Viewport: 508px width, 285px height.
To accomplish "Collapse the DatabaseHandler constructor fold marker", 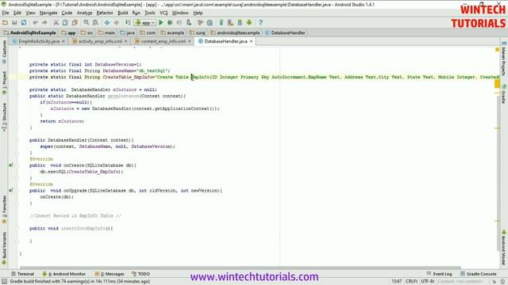I will [17, 140].
